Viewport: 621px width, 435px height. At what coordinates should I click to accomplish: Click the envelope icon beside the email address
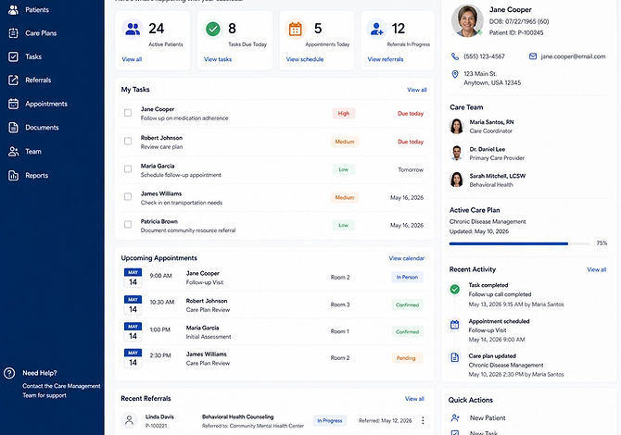click(x=533, y=56)
